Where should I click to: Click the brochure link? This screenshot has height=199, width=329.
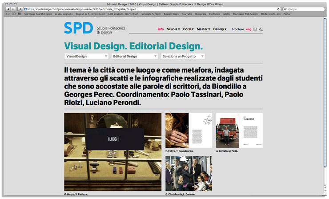[x=237, y=29]
